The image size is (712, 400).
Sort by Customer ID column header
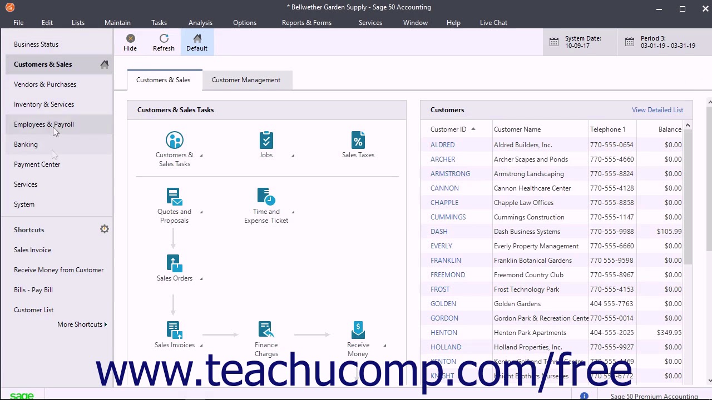click(x=448, y=129)
